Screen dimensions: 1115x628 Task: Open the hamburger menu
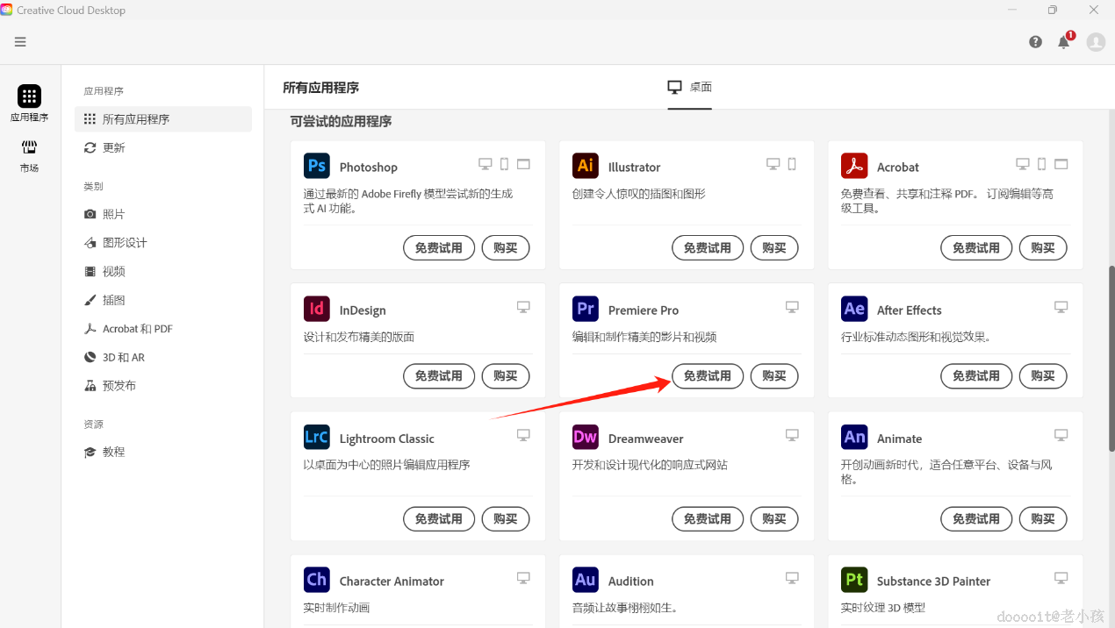pyautogui.click(x=19, y=41)
